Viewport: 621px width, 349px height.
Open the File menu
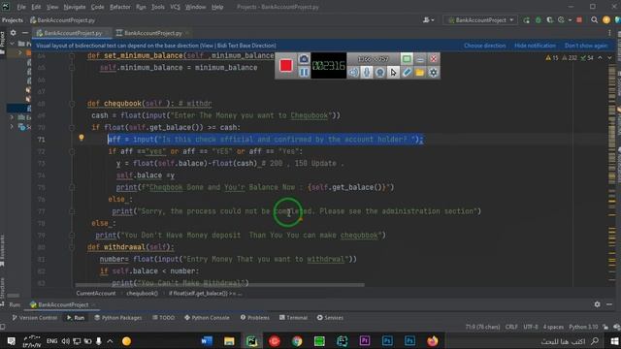click(x=21, y=7)
